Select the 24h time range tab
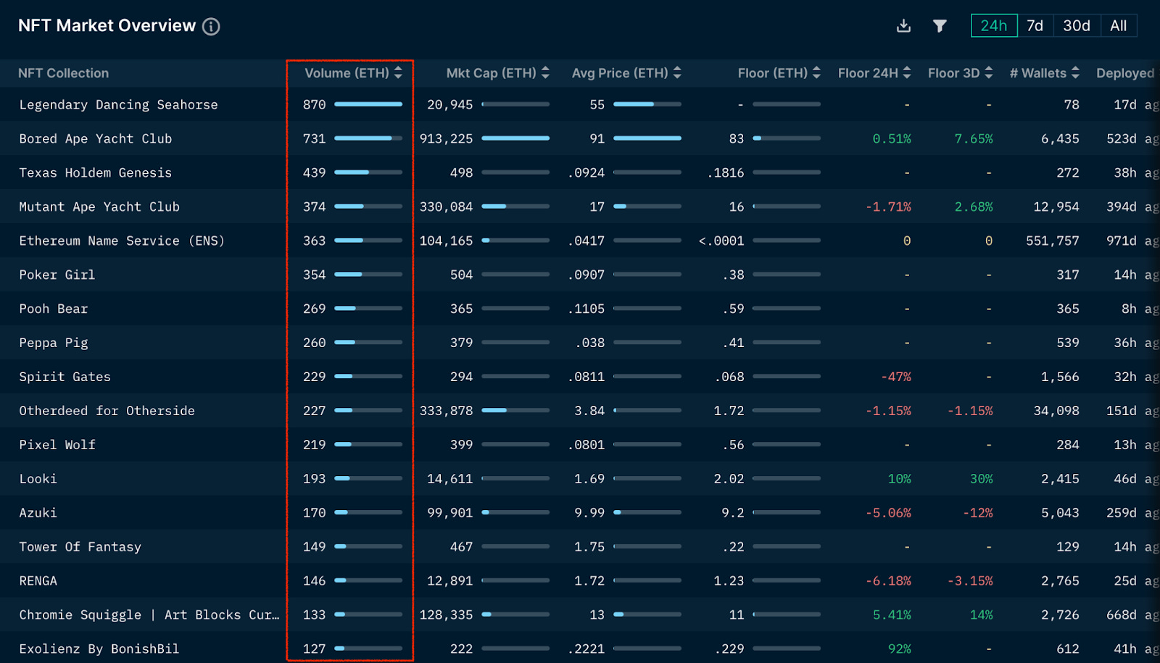This screenshot has height=663, width=1160. pyautogui.click(x=994, y=26)
